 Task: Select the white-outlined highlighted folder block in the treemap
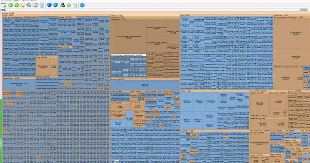click(129, 66)
